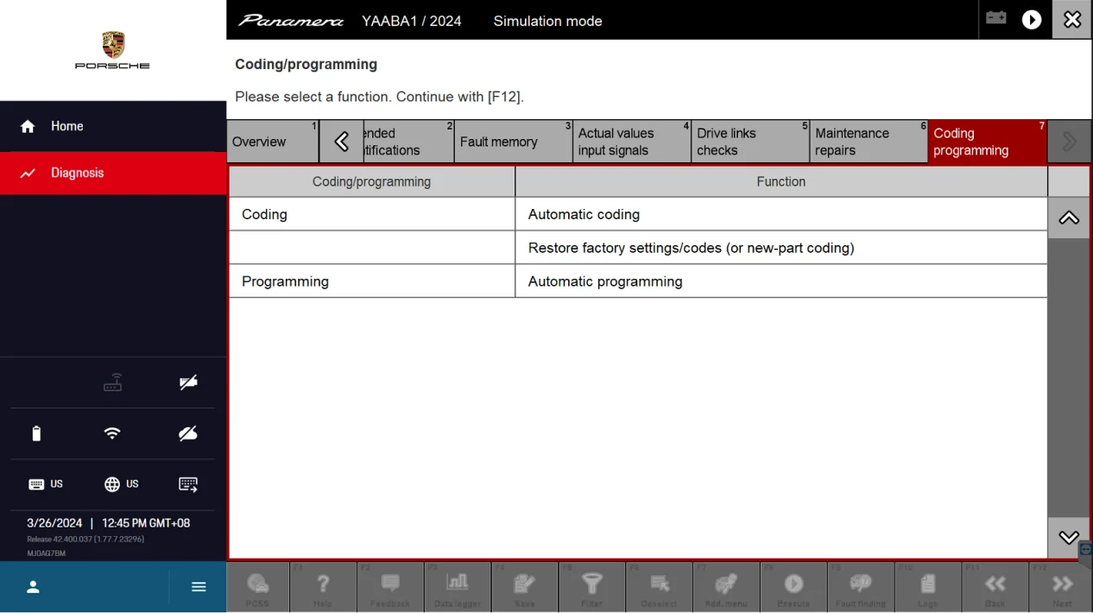Viewport: 1093px width, 613px height.
Task: Toggle the crossed-out cloud connection icon
Action: [188, 433]
